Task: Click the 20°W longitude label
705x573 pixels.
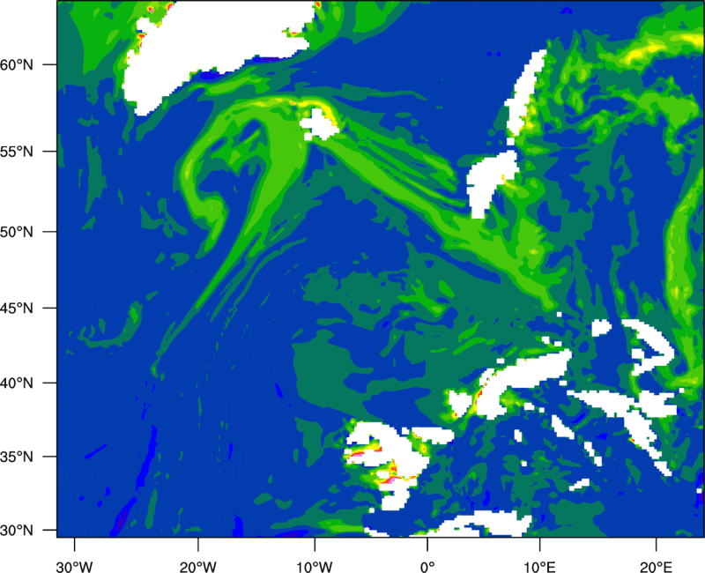Action: [x=198, y=567]
